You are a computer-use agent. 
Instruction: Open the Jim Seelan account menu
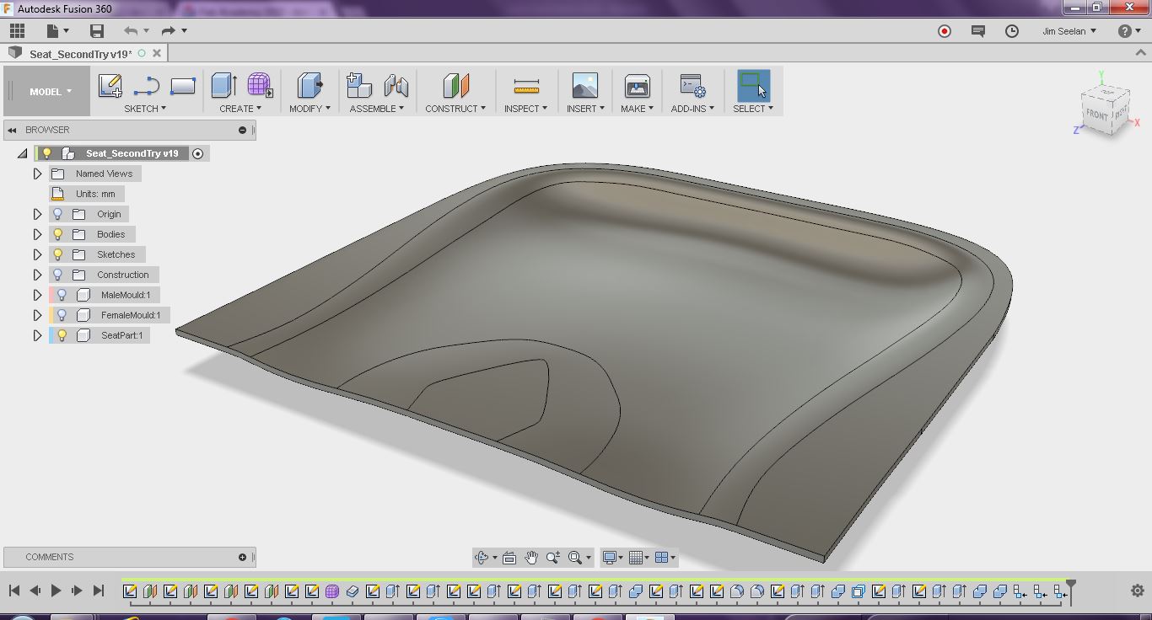pyautogui.click(x=1069, y=31)
